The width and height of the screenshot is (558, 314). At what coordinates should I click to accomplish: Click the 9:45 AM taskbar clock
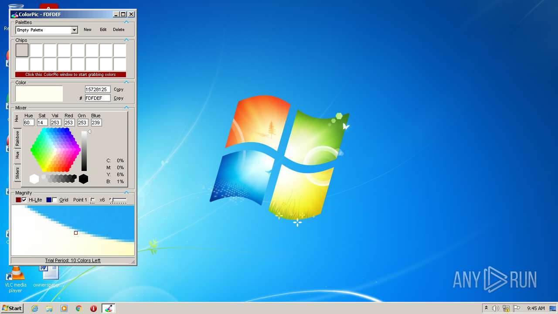(536, 308)
